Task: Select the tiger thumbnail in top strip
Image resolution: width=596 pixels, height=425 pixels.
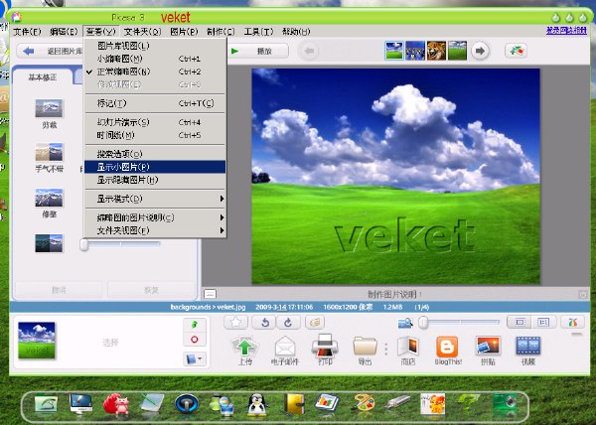Action: tap(436, 51)
